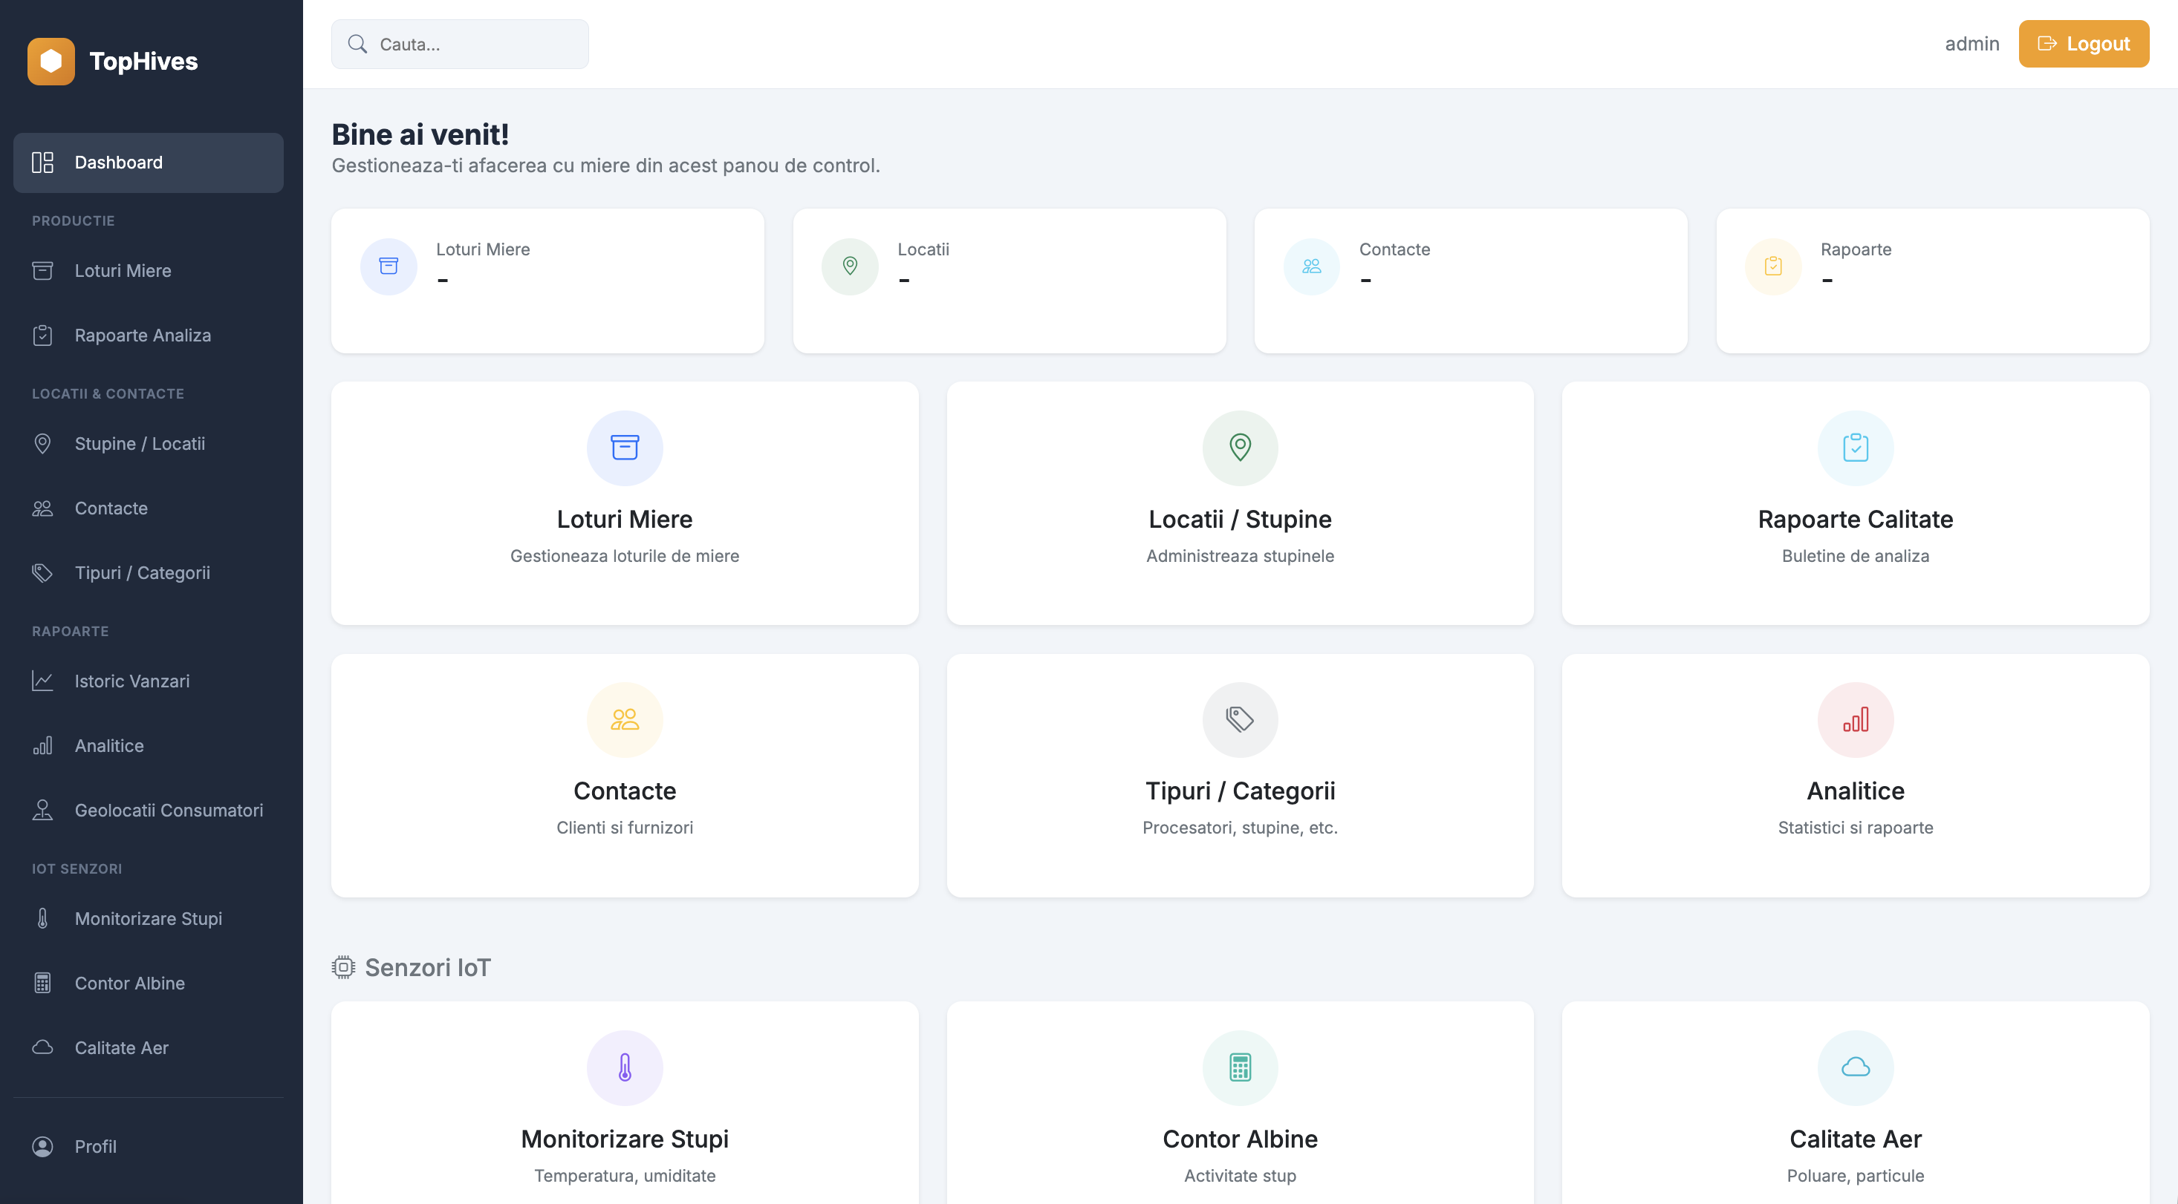
Task: Click the Senzori IoT chip icon
Action: [342, 966]
